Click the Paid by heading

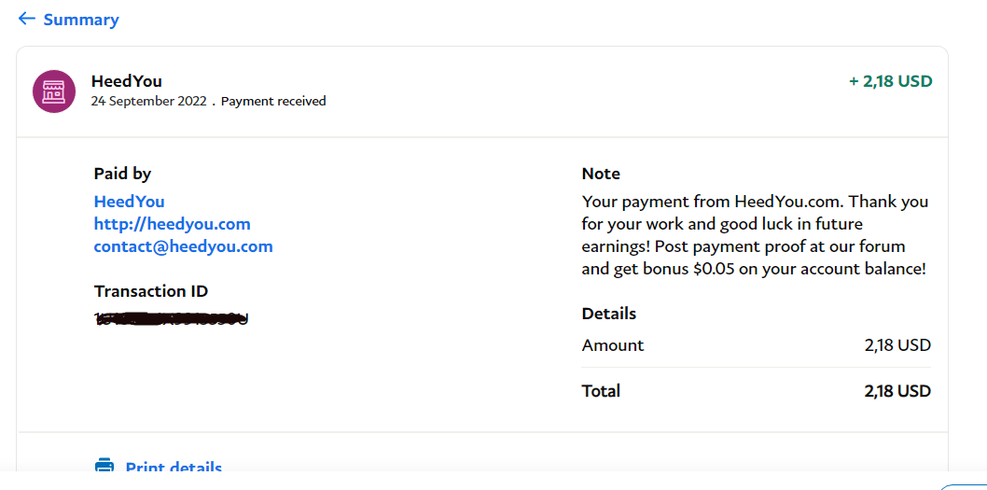(122, 174)
